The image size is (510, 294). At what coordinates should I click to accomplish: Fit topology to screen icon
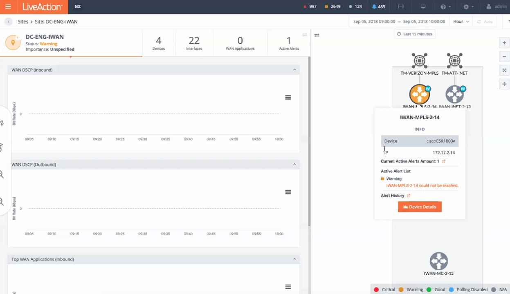[x=504, y=70]
